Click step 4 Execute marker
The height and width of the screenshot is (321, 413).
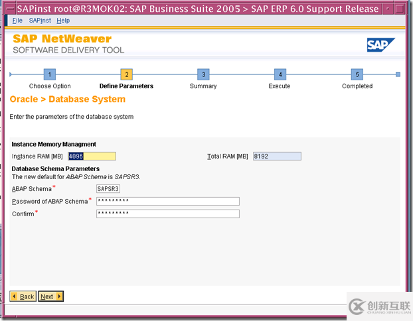click(x=280, y=74)
